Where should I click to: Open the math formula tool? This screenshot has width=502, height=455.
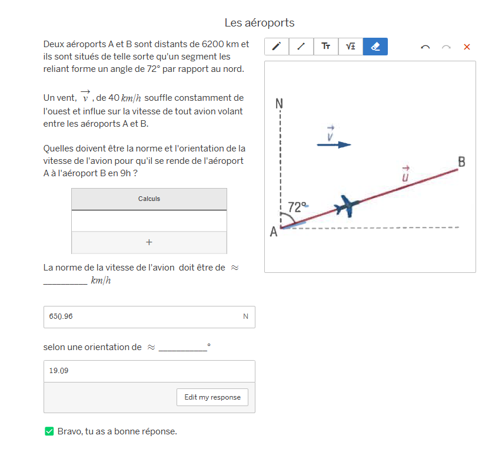click(351, 47)
